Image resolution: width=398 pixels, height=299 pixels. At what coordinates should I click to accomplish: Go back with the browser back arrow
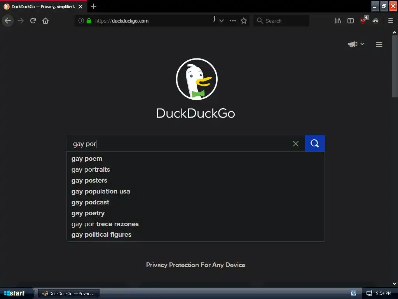click(8, 21)
